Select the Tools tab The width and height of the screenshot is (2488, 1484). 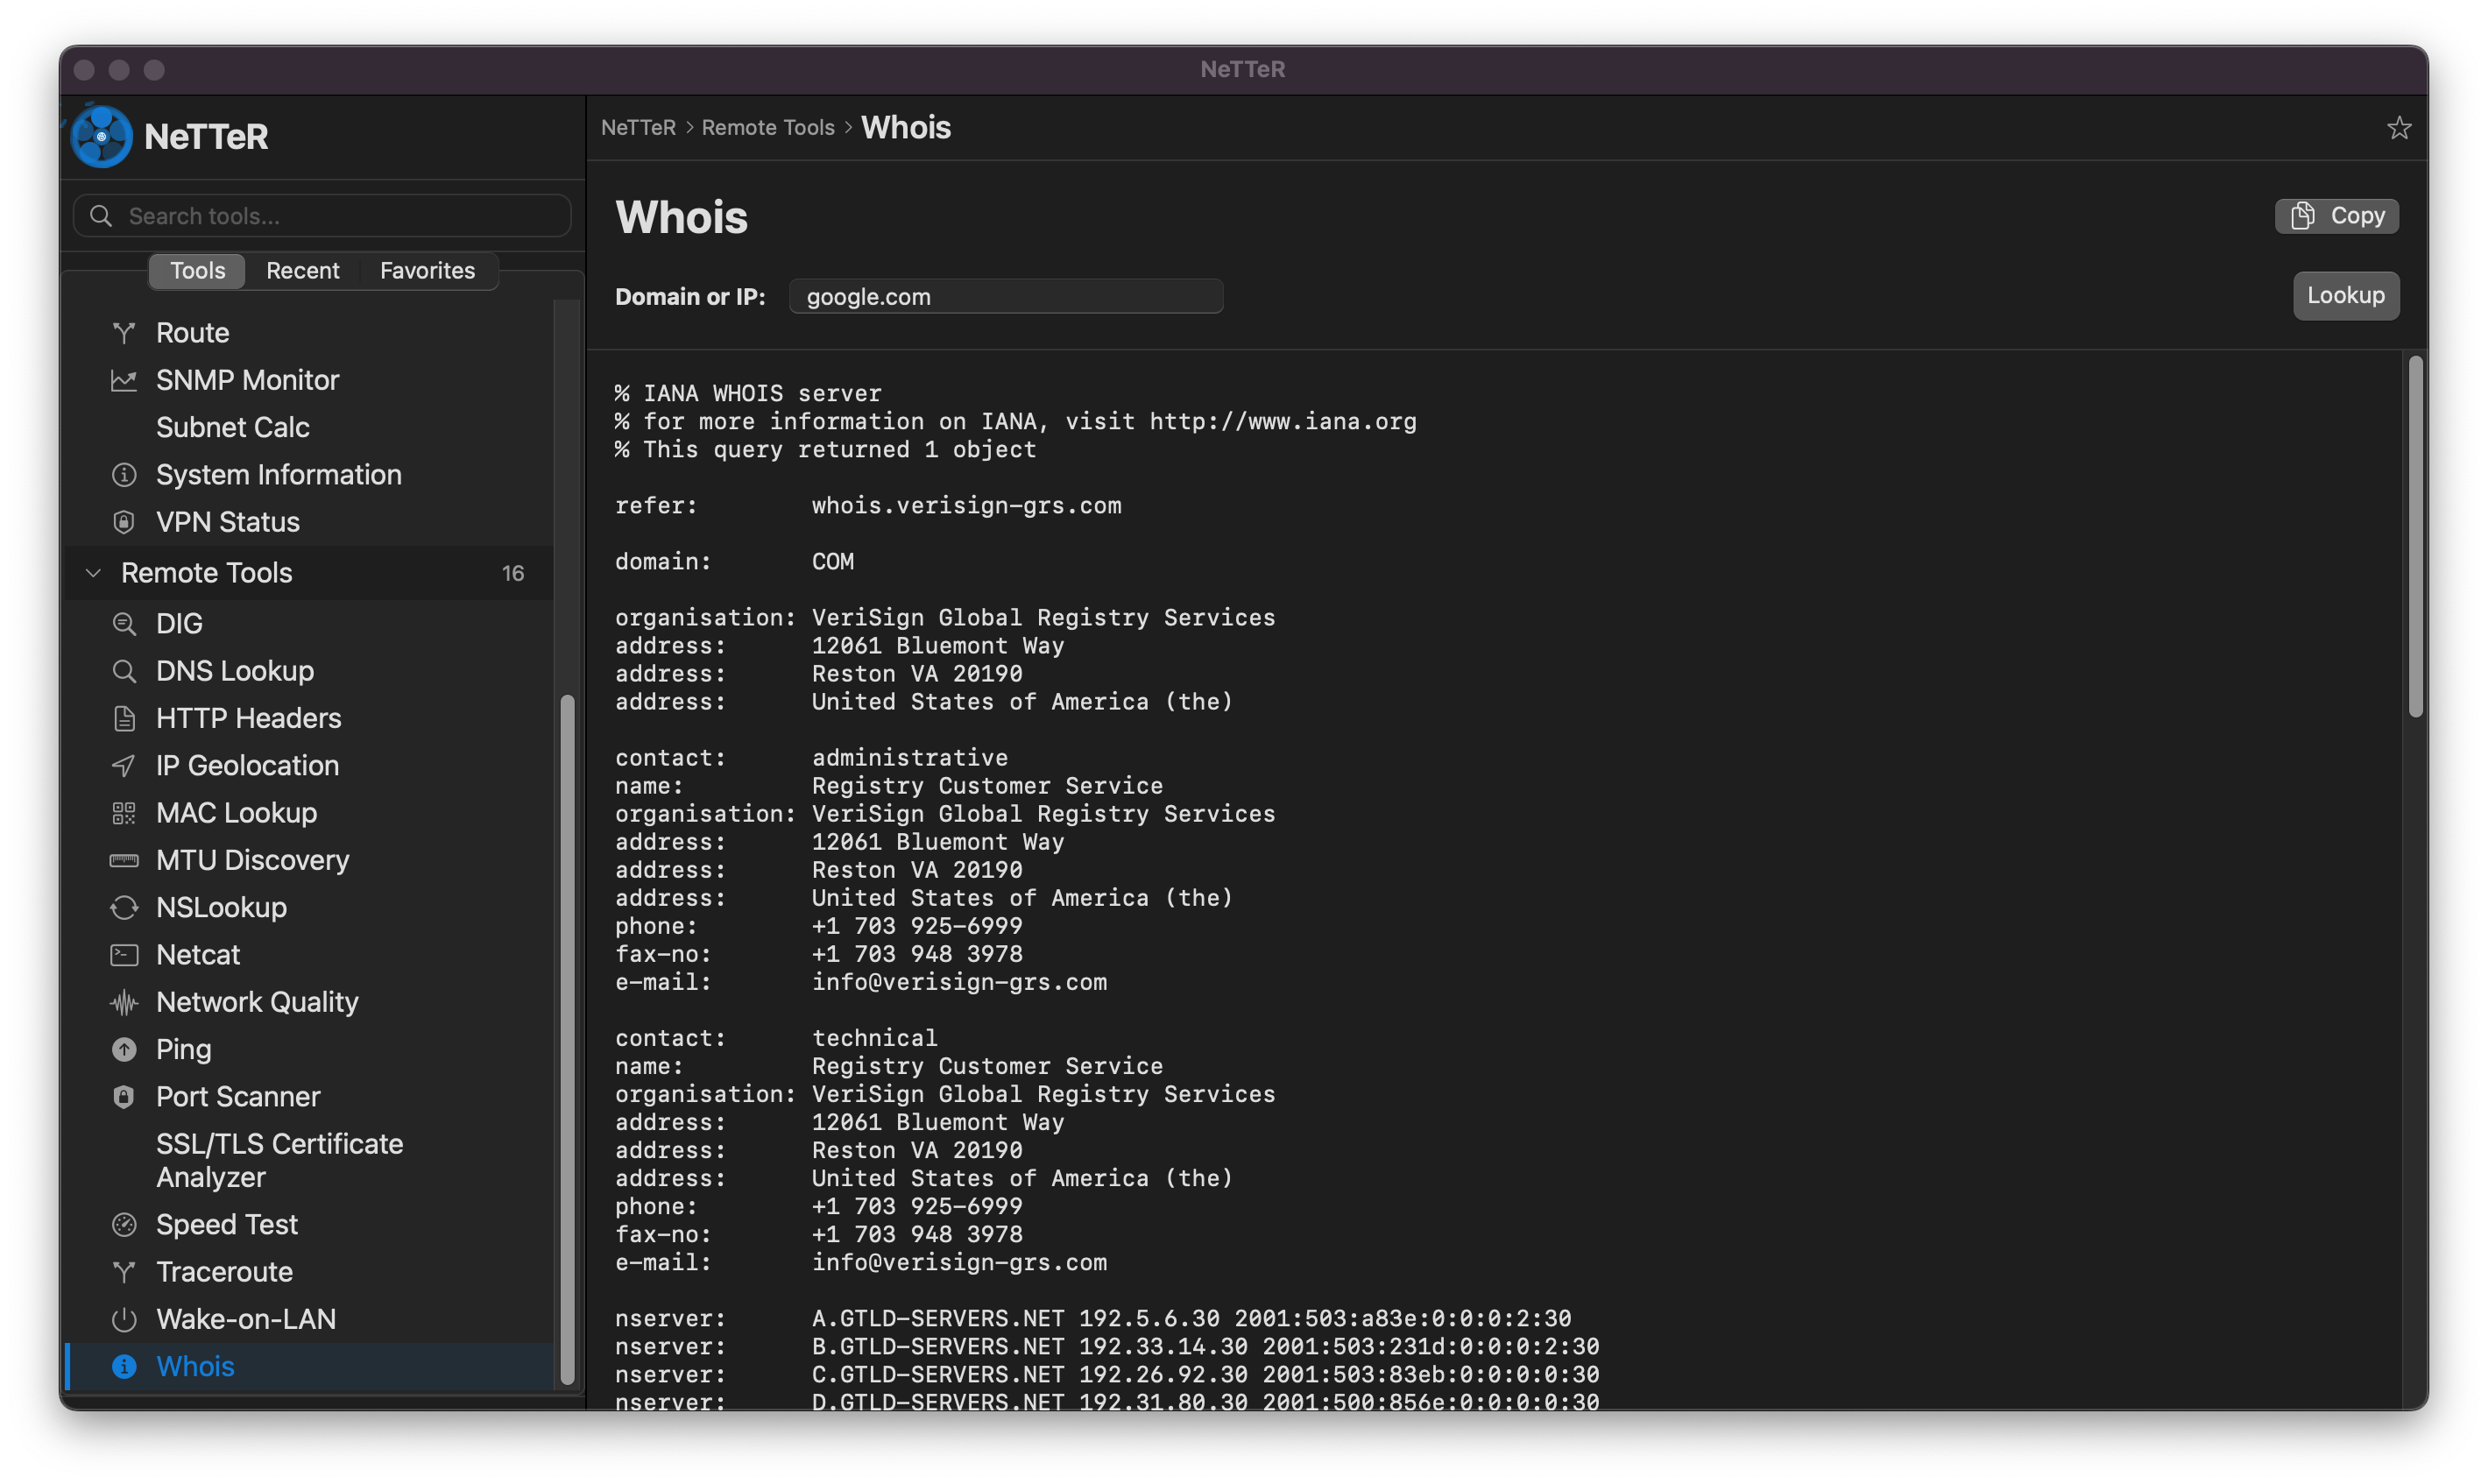tap(197, 271)
